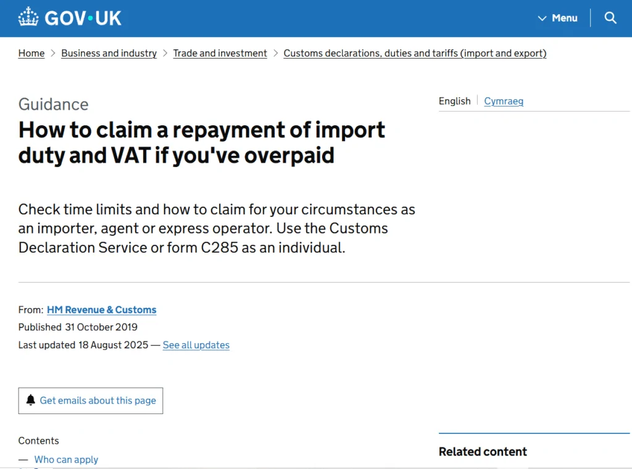This screenshot has height=469, width=632.
Task: View See all updates link
Action: coord(196,345)
